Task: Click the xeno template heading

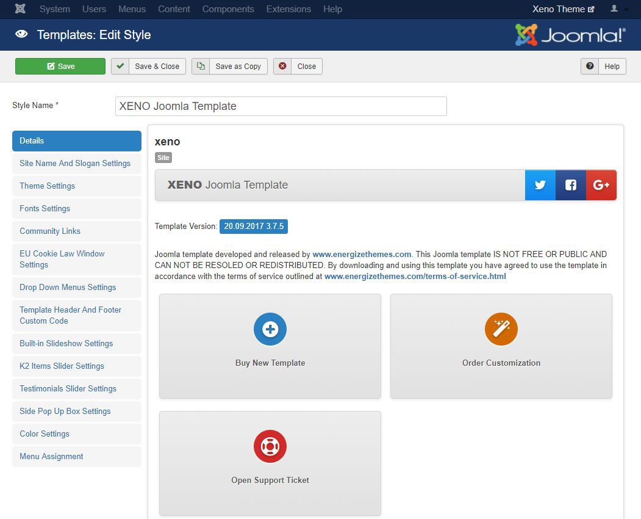Action: coord(167,142)
